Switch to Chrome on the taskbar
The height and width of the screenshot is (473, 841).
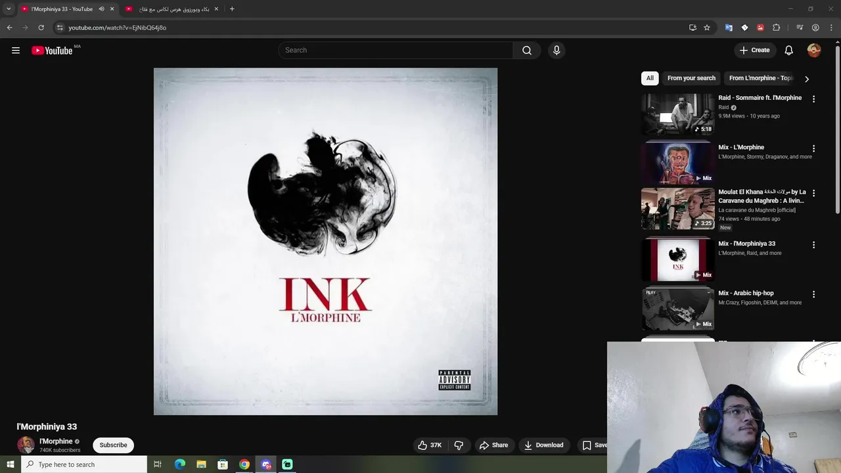244,464
